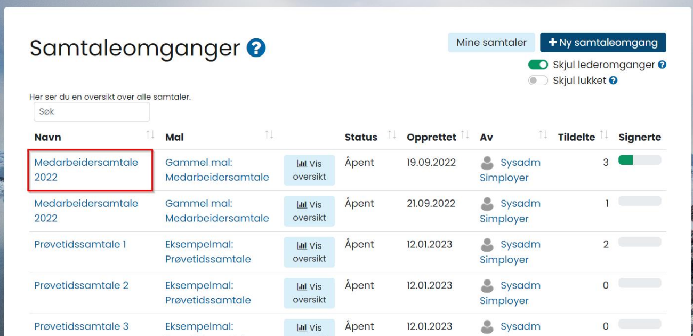
Task: Open Sysadm Simployer in 19.09.2022 row
Action: [x=510, y=170]
